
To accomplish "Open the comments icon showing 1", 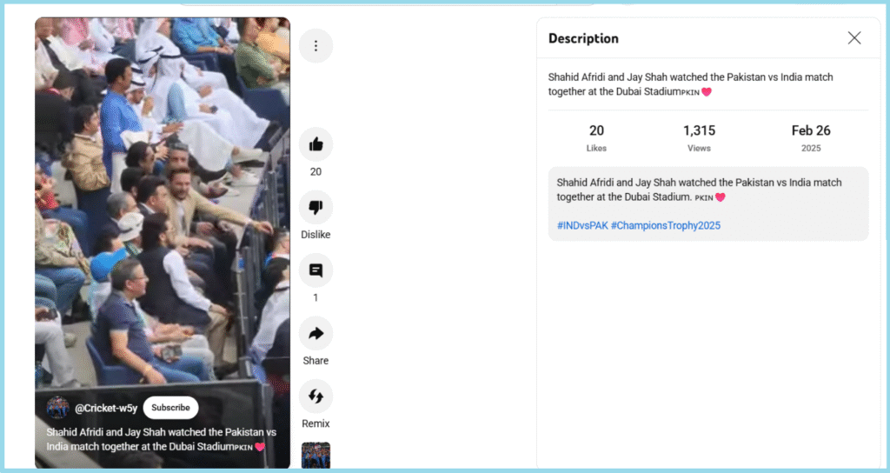I will pos(315,270).
